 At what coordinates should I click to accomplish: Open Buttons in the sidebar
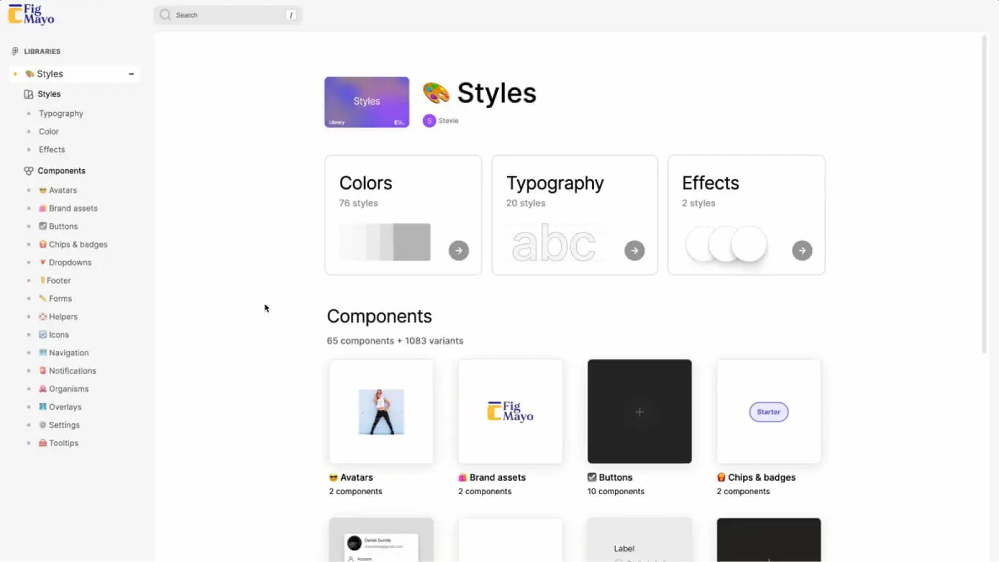point(58,226)
